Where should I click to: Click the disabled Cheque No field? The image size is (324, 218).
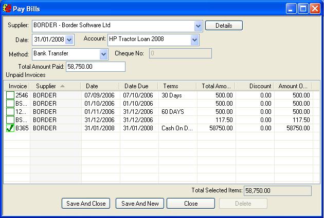[x=181, y=53]
